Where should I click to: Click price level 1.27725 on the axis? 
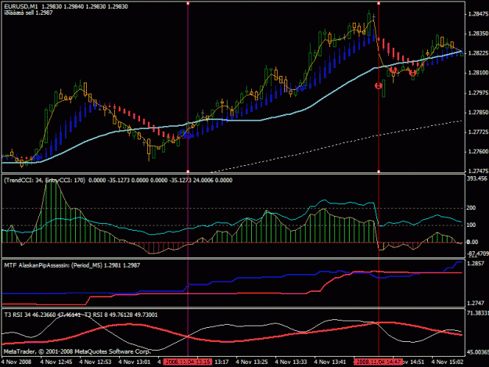(x=477, y=132)
